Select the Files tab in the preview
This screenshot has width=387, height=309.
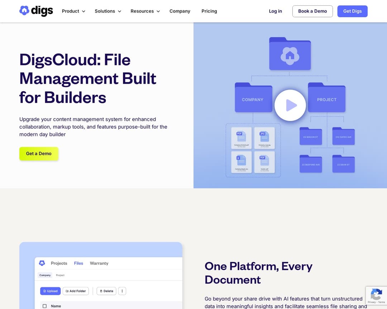click(78, 263)
